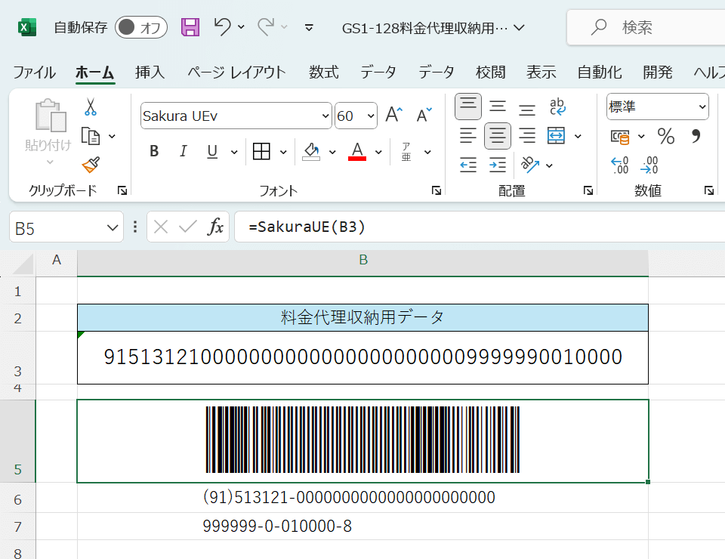The width and height of the screenshot is (725, 559).
Task: Open the 挿入 ribbon tab
Action: coord(150,72)
